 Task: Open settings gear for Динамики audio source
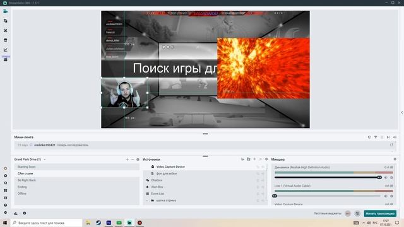click(391, 178)
